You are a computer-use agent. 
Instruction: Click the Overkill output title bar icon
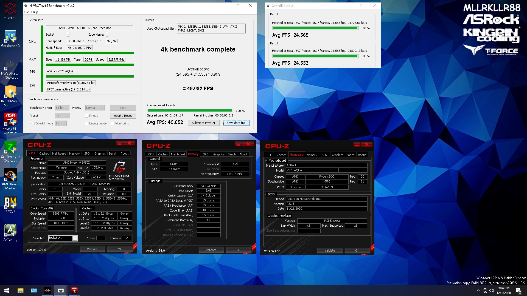click(268, 6)
